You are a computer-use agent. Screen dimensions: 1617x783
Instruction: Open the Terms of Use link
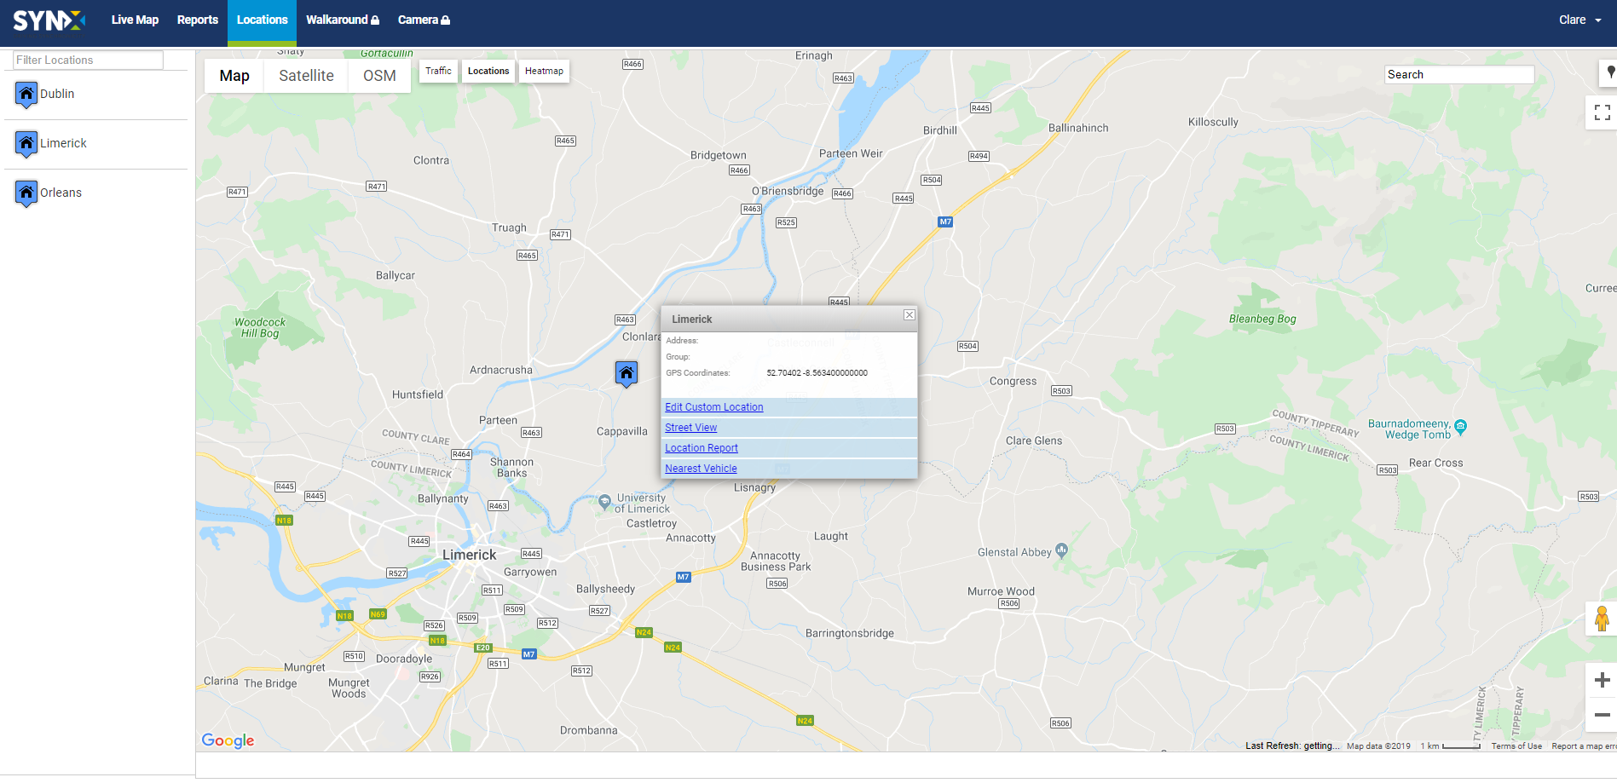coord(1516,746)
